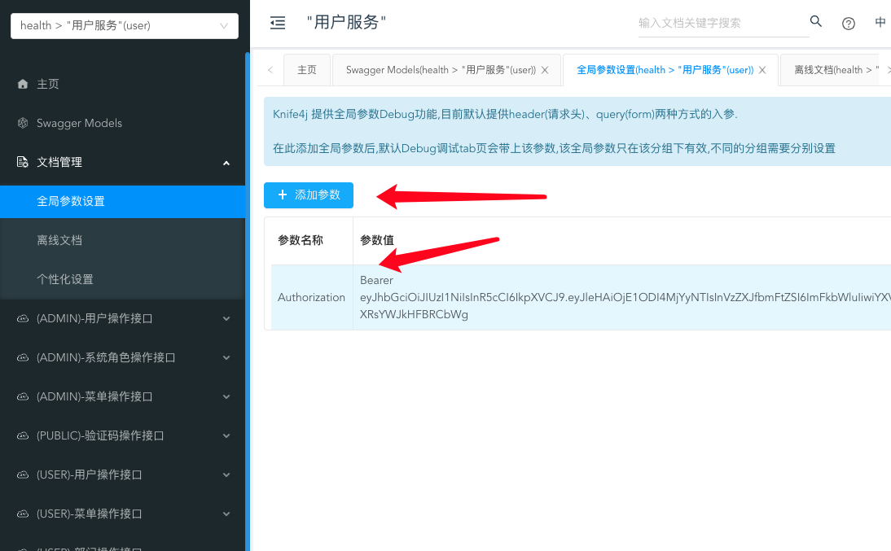Focus the document keyword search field
This screenshot has height=551, width=891.
722,24
